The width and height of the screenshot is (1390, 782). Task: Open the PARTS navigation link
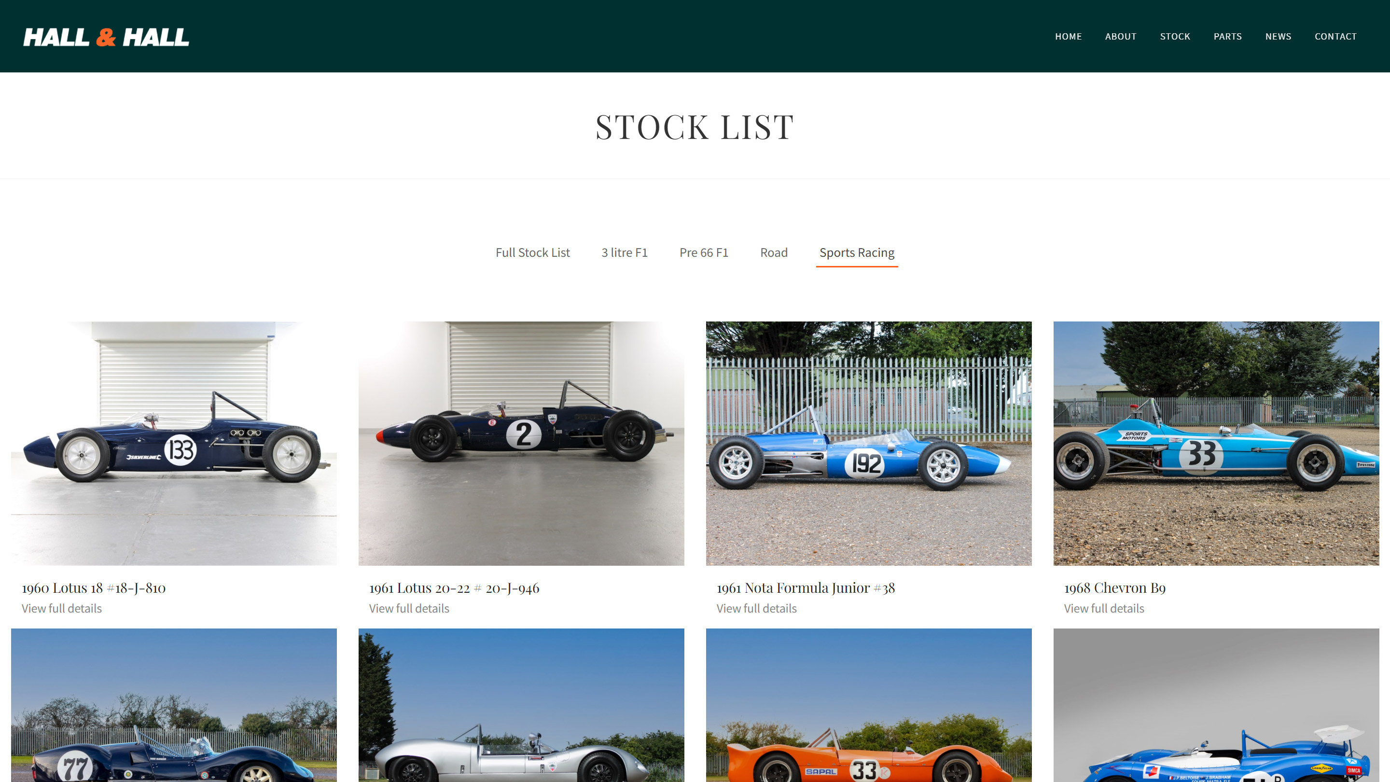[1227, 37]
